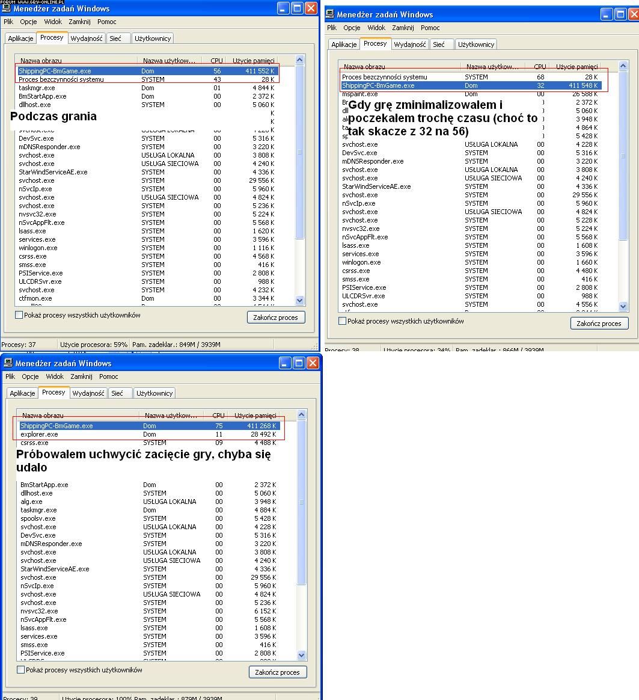Click the Task Manager icon in the top-left window title bar
The image size is (639, 700).
click(x=6, y=8)
